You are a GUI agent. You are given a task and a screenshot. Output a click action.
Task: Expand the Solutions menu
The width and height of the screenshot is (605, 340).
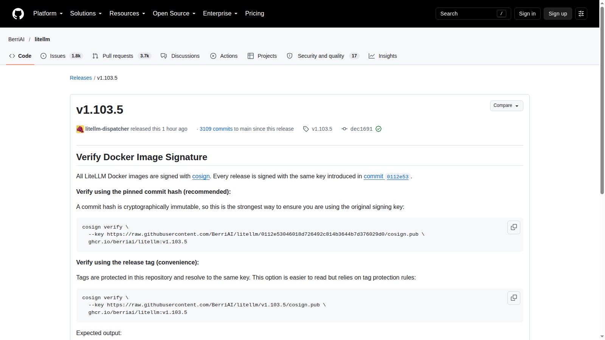coord(86,14)
